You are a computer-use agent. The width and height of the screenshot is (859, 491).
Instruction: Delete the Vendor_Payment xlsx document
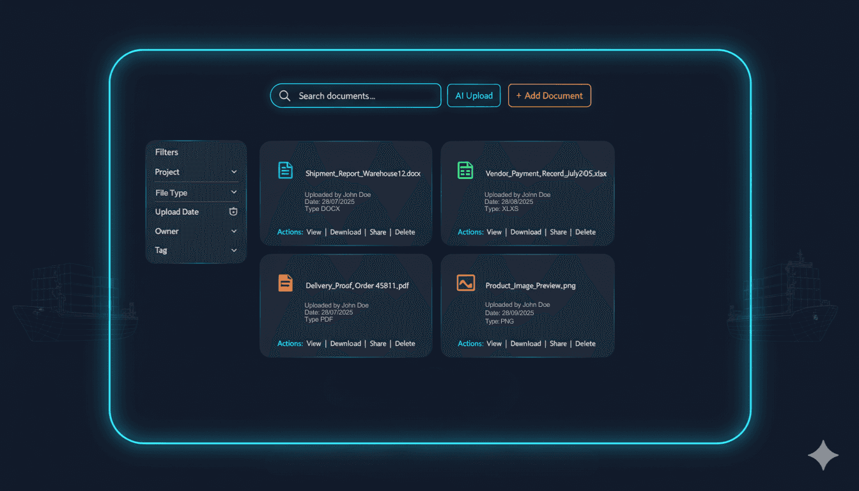pos(585,232)
